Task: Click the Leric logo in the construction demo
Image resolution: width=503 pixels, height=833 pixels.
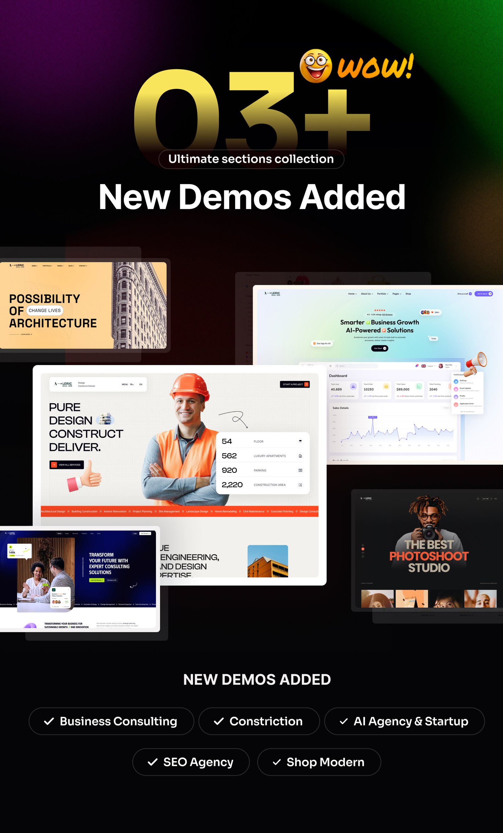Action: (x=63, y=384)
